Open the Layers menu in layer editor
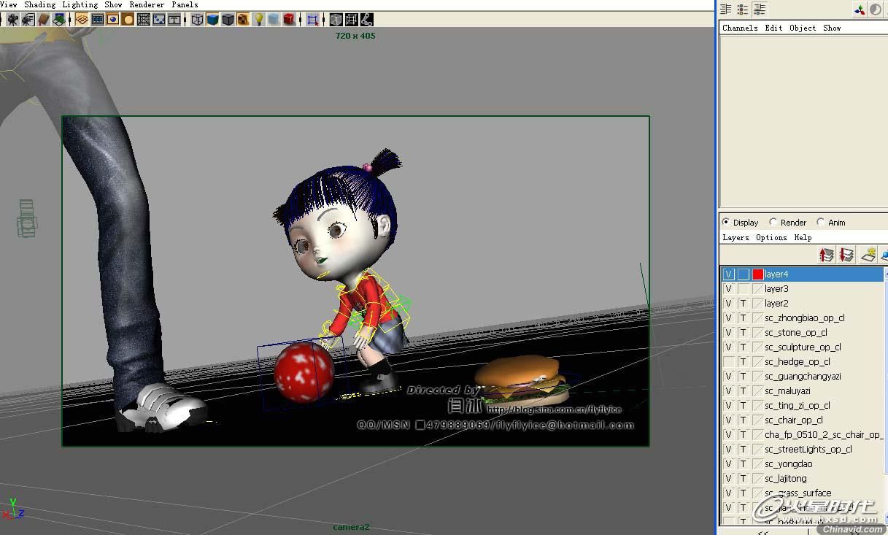This screenshot has width=888, height=535. point(736,237)
